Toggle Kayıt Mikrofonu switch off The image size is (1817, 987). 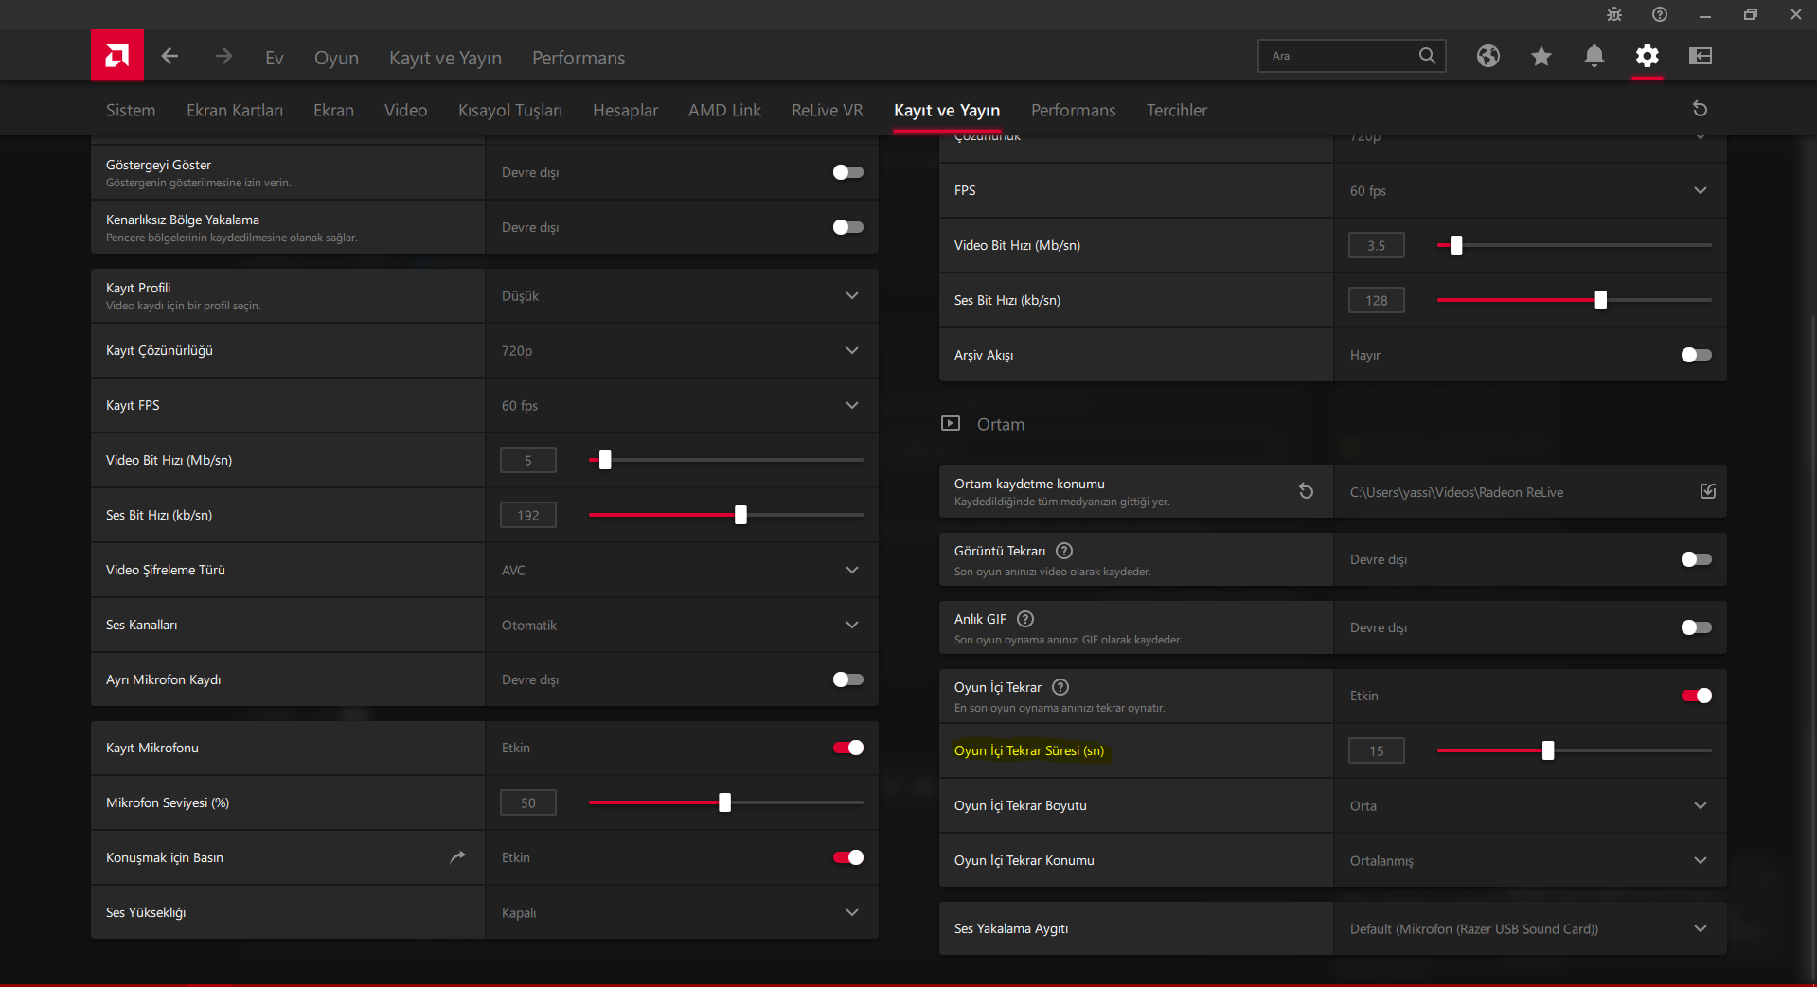click(847, 748)
